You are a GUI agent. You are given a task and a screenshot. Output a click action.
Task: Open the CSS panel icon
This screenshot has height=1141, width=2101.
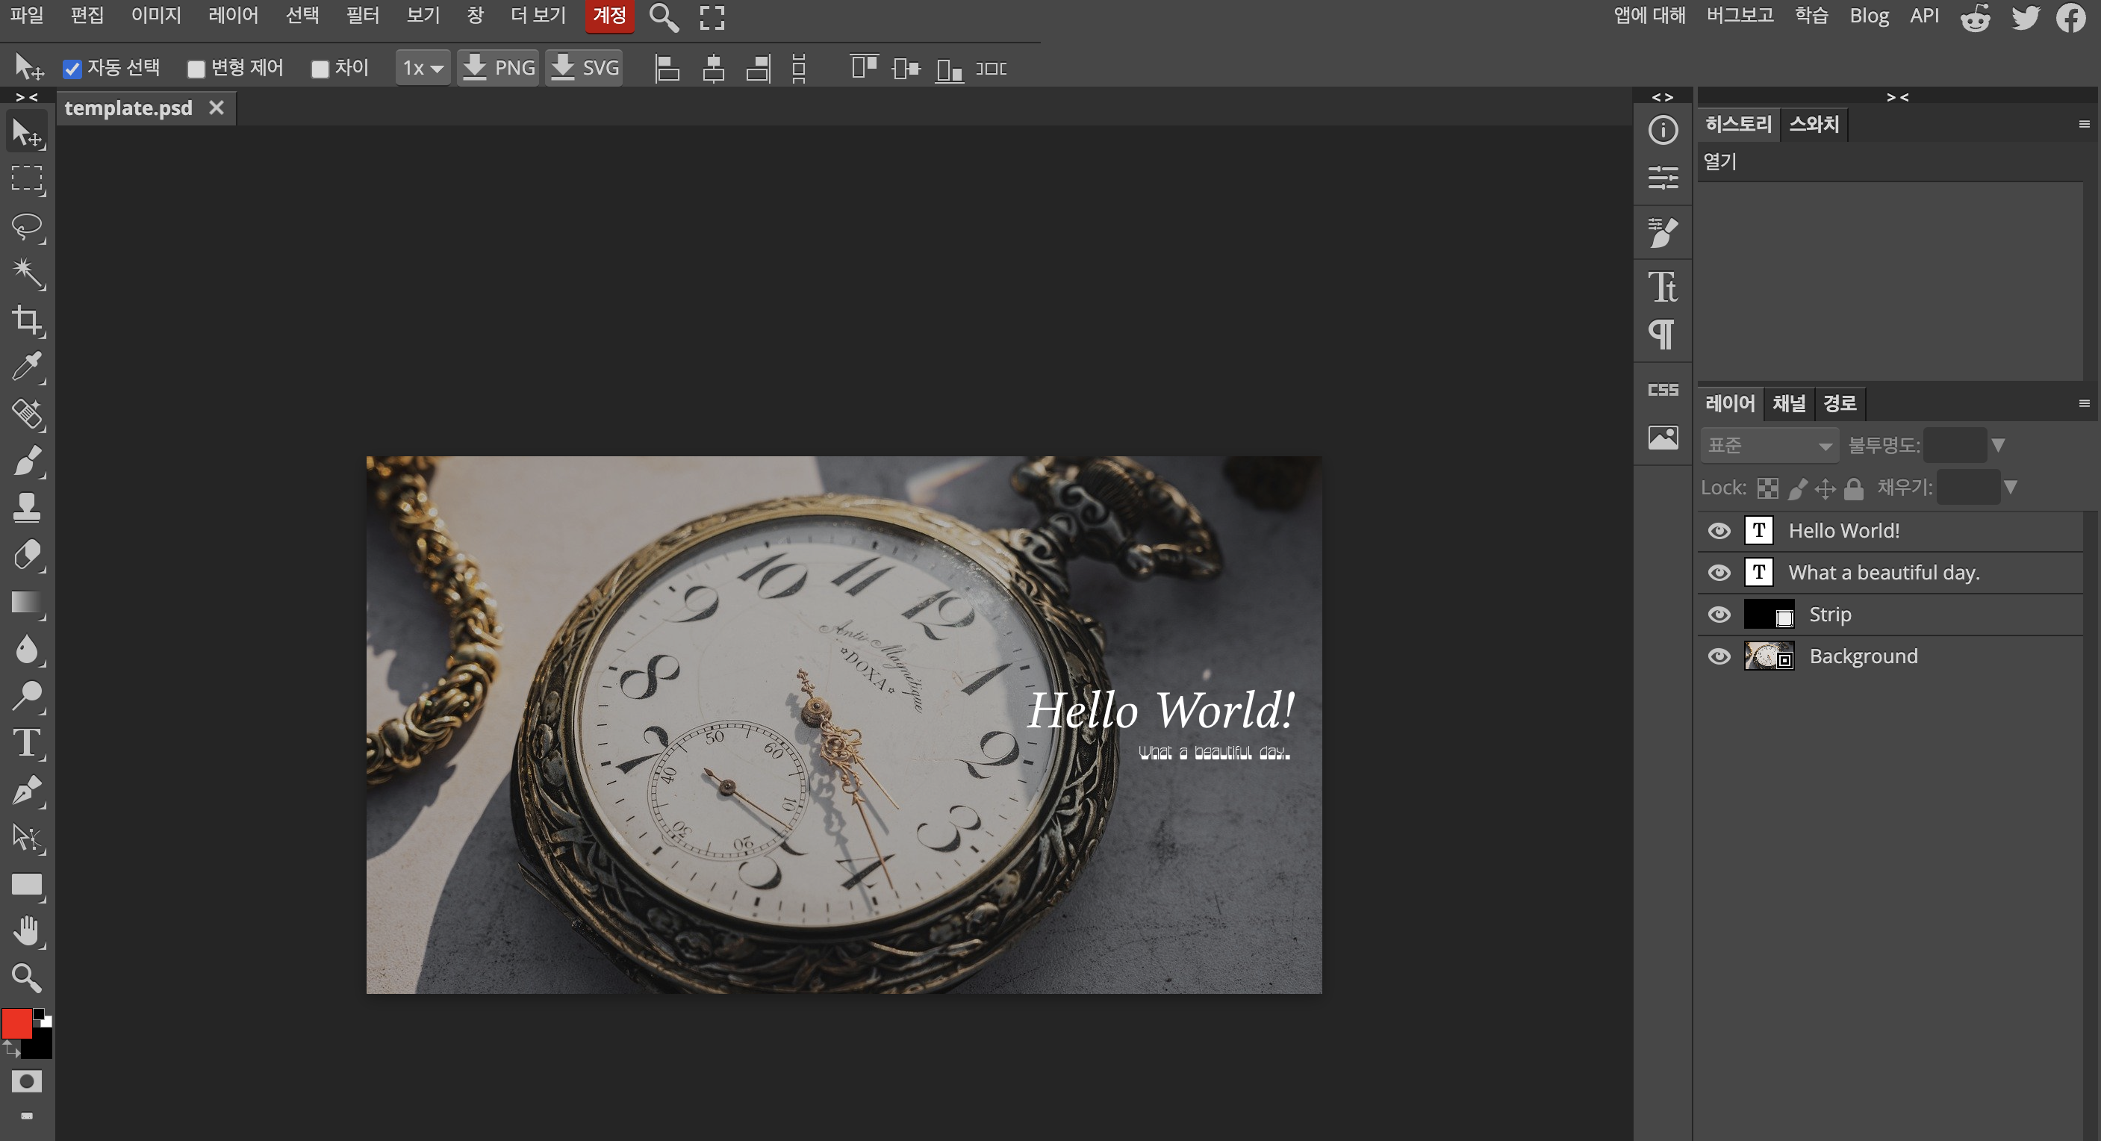[1662, 390]
